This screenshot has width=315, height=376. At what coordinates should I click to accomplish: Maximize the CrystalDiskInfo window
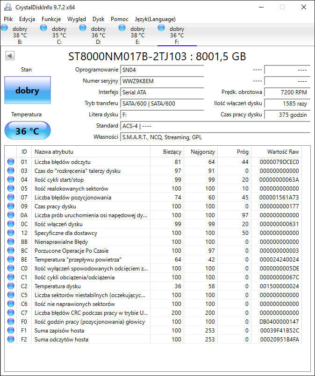pyautogui.click(x=282, y=7)
